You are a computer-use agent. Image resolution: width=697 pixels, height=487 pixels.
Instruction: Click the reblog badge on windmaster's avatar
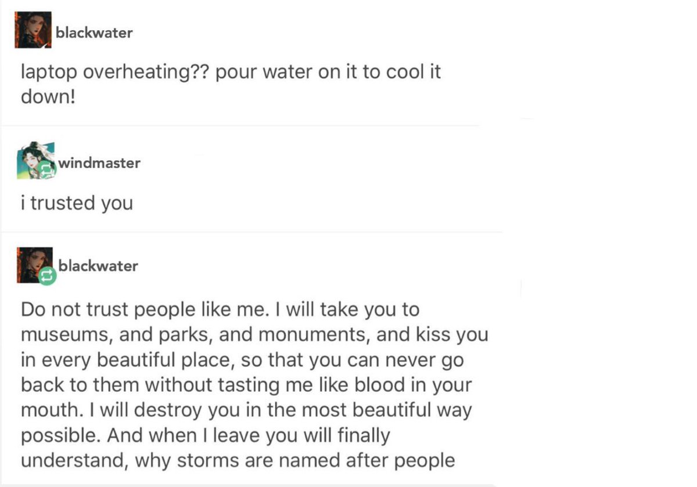(46, 170)
